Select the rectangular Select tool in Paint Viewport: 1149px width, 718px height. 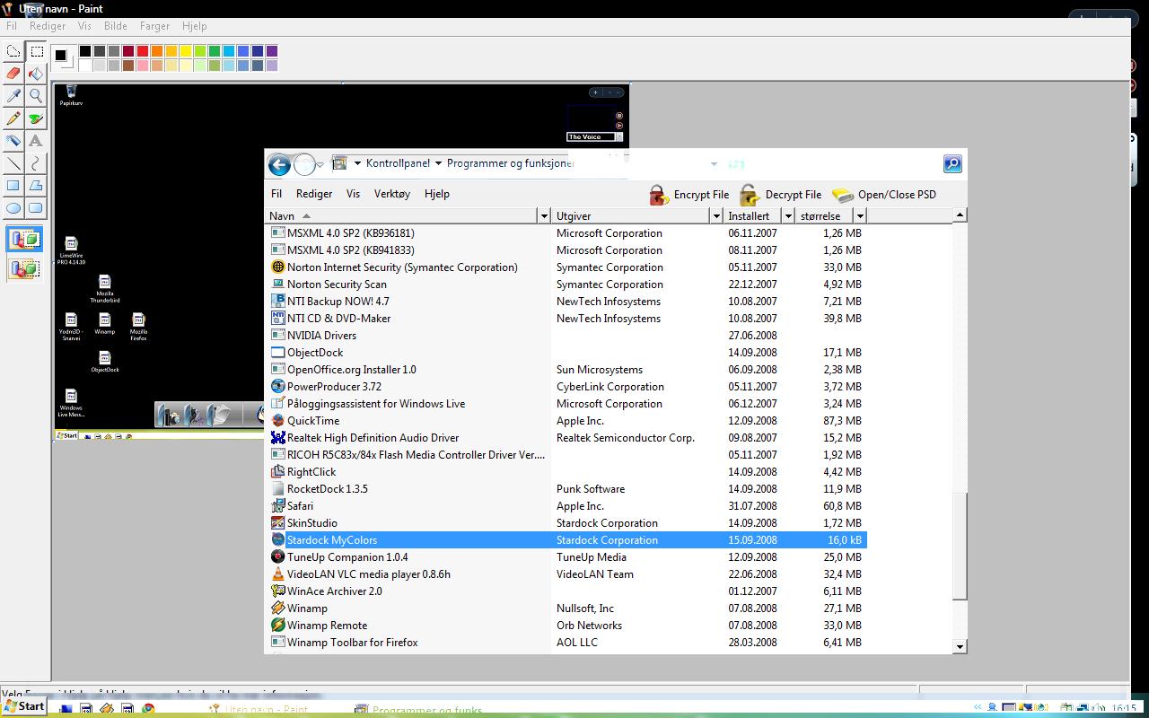(36, 51)
